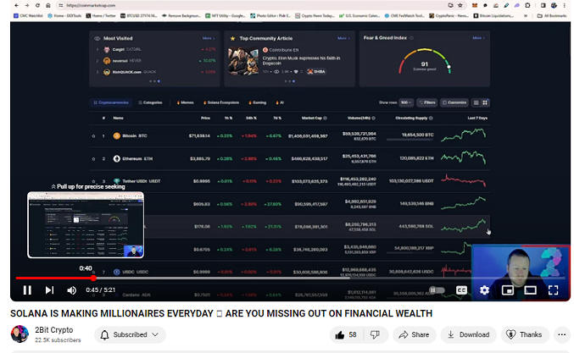Expand the bookmarks overflow chevron
Viewport: 574px width, 353px height.
(x=526, y=16)
